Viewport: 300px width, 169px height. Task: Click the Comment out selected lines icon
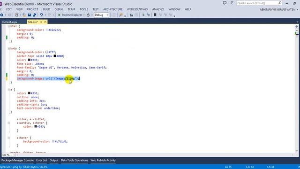tap(143, 15)
